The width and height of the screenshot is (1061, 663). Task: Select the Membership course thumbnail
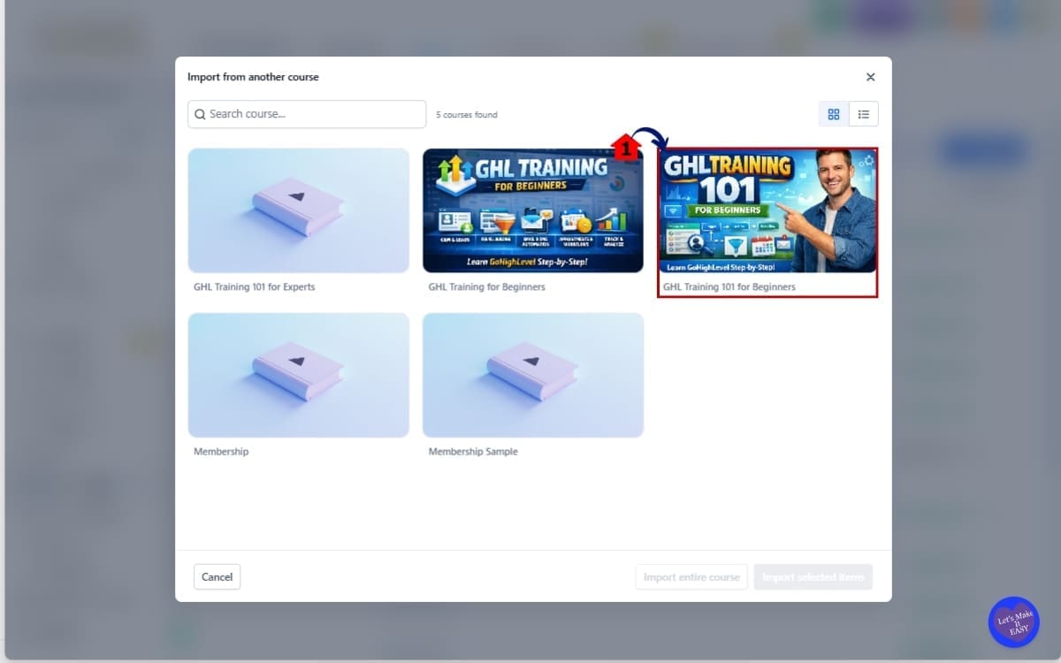pos(299,375)
